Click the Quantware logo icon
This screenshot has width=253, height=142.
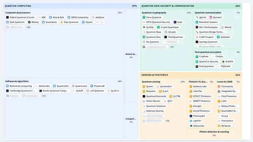click(x=43, y=22)
